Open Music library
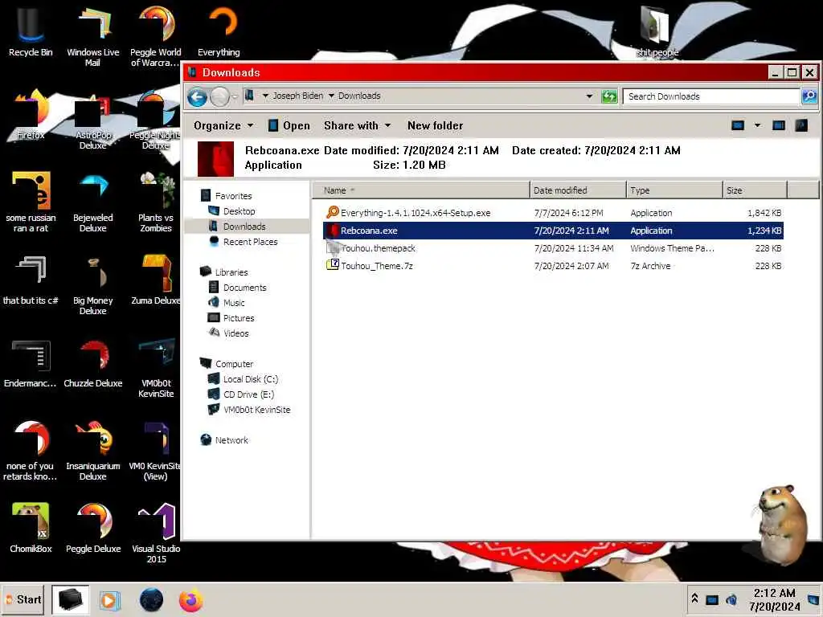Screen dimensions: 823x617 pos(227,303)
